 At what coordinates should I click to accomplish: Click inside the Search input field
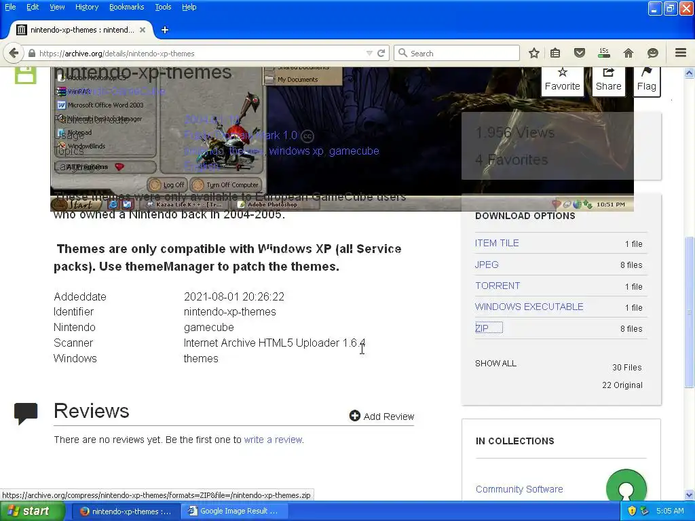[457, 53]
